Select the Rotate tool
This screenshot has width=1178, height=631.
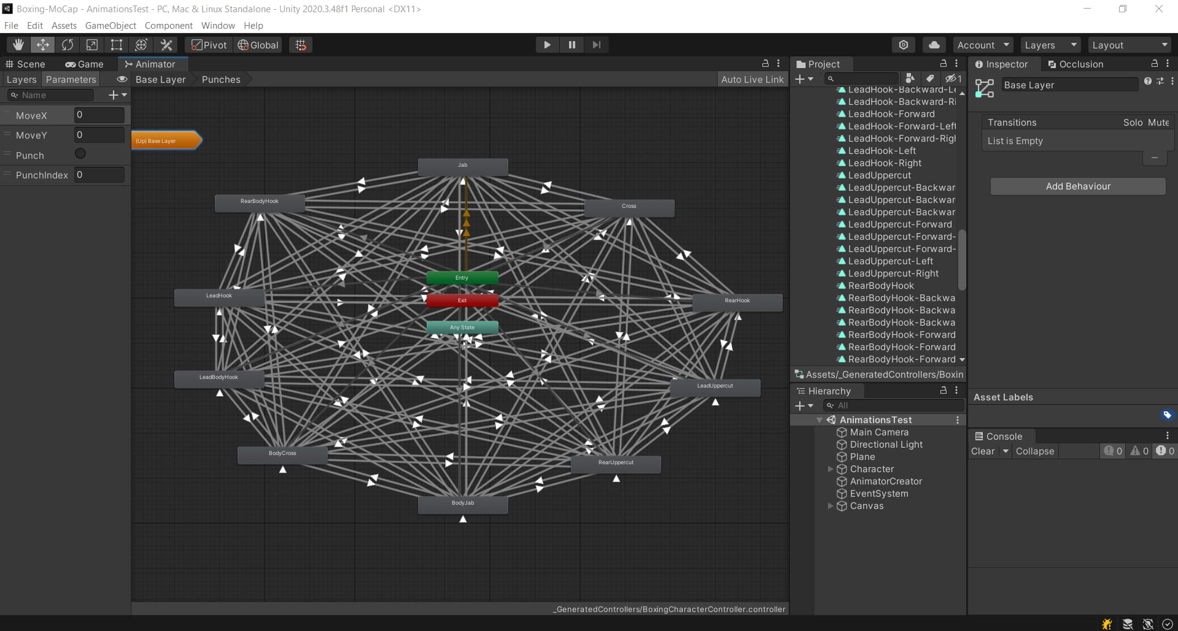[68, 45]
